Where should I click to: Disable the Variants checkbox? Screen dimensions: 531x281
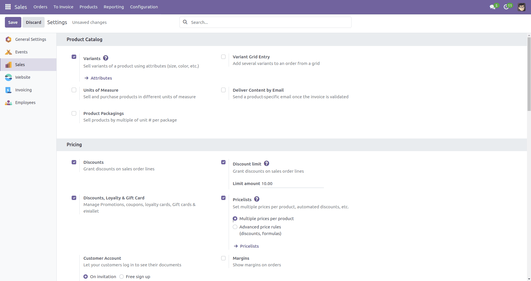pyautogui.click(x=74, y=57)
